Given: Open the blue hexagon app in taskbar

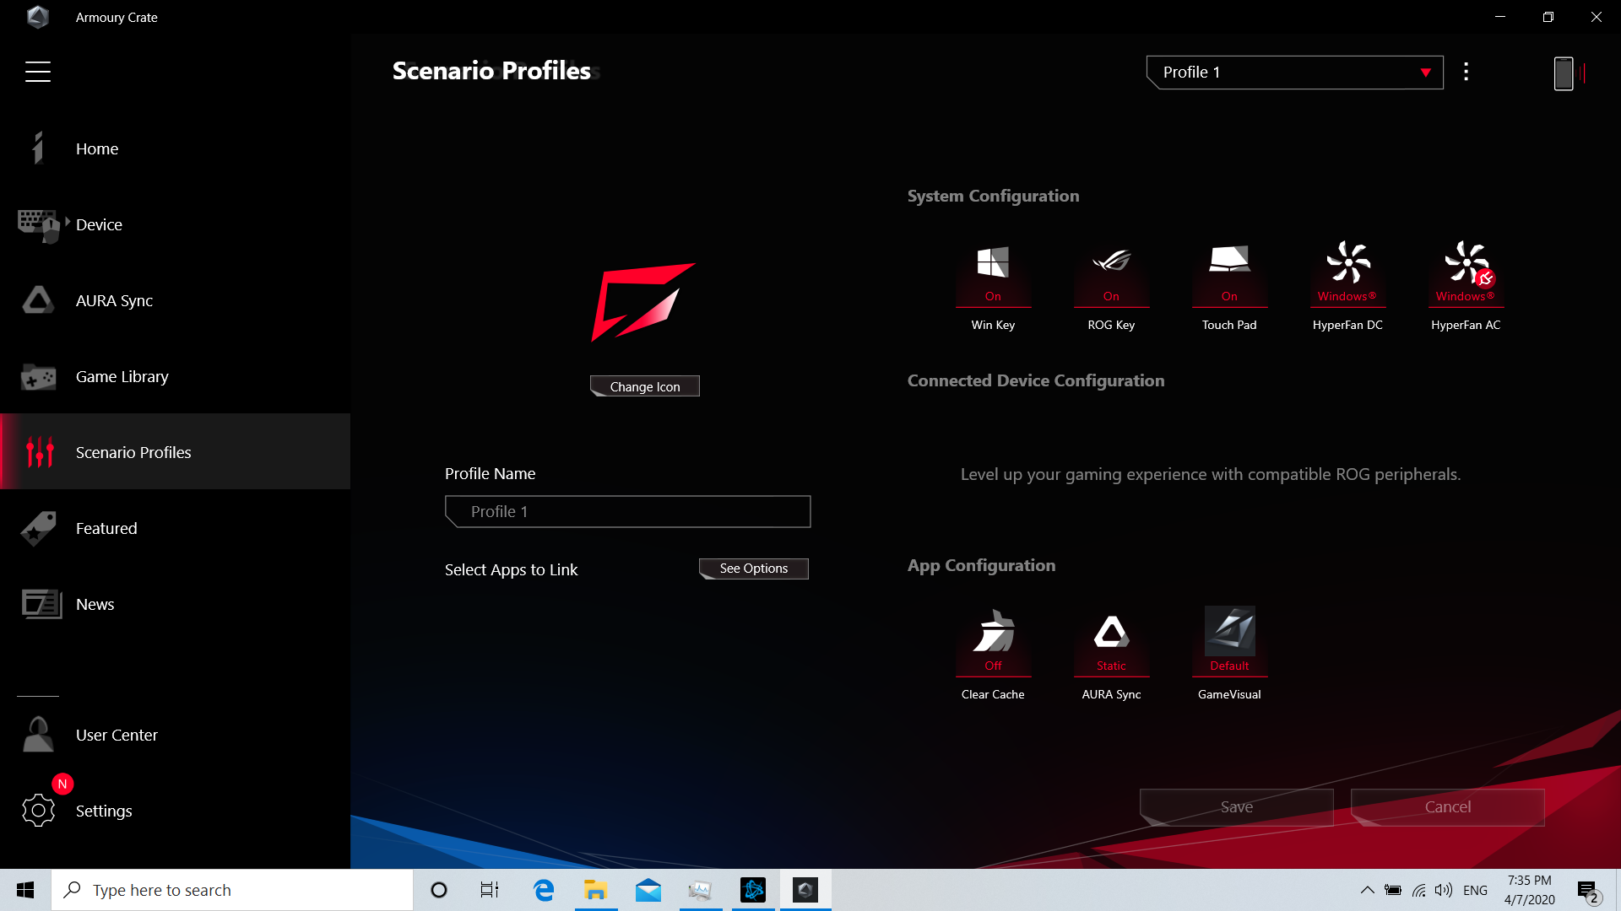Looking at the screenshot, I should pos(753,890).
